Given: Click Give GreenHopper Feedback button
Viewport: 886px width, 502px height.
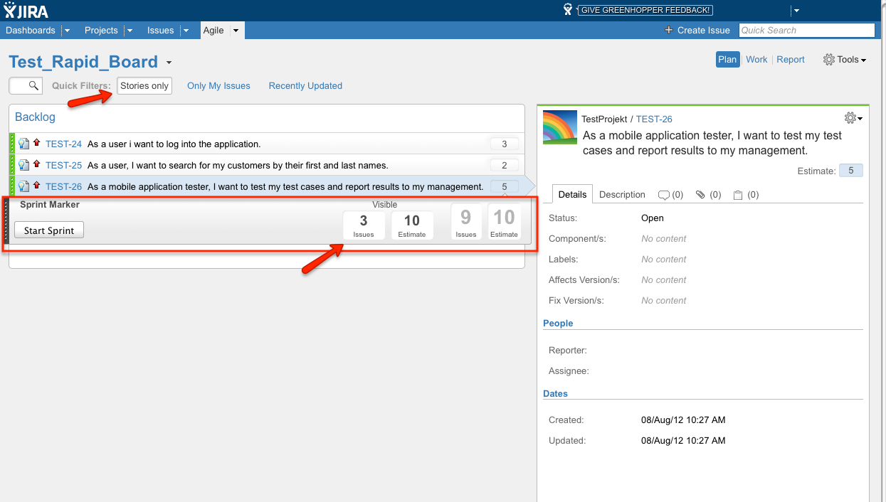Looking at the screenshot, I should [x=645, y=10].
